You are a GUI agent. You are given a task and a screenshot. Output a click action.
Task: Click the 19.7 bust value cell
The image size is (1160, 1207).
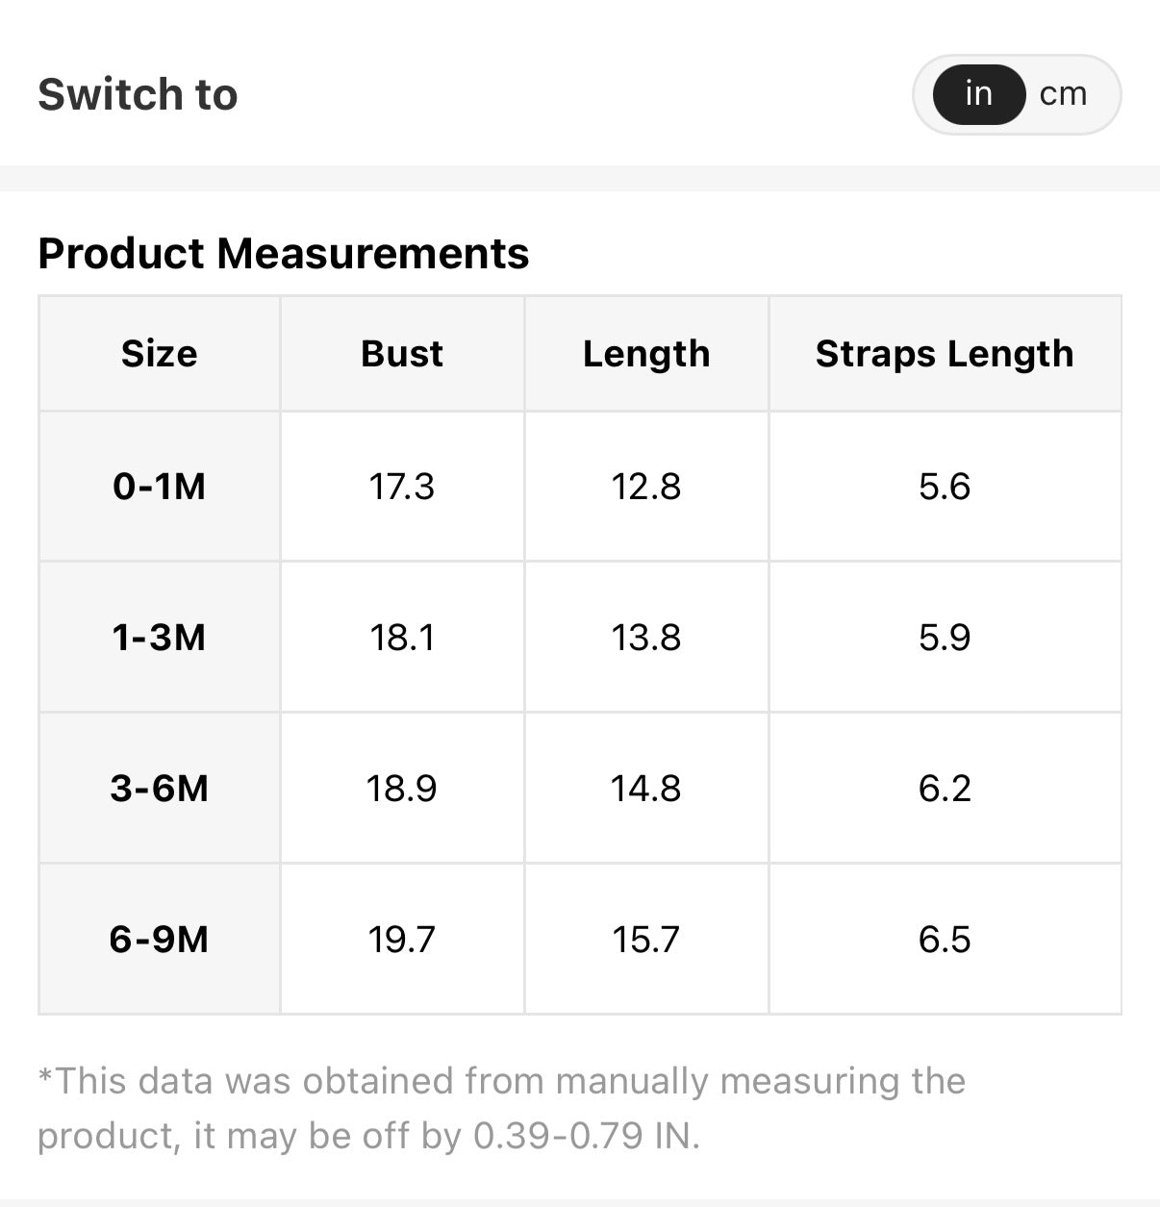402,940
